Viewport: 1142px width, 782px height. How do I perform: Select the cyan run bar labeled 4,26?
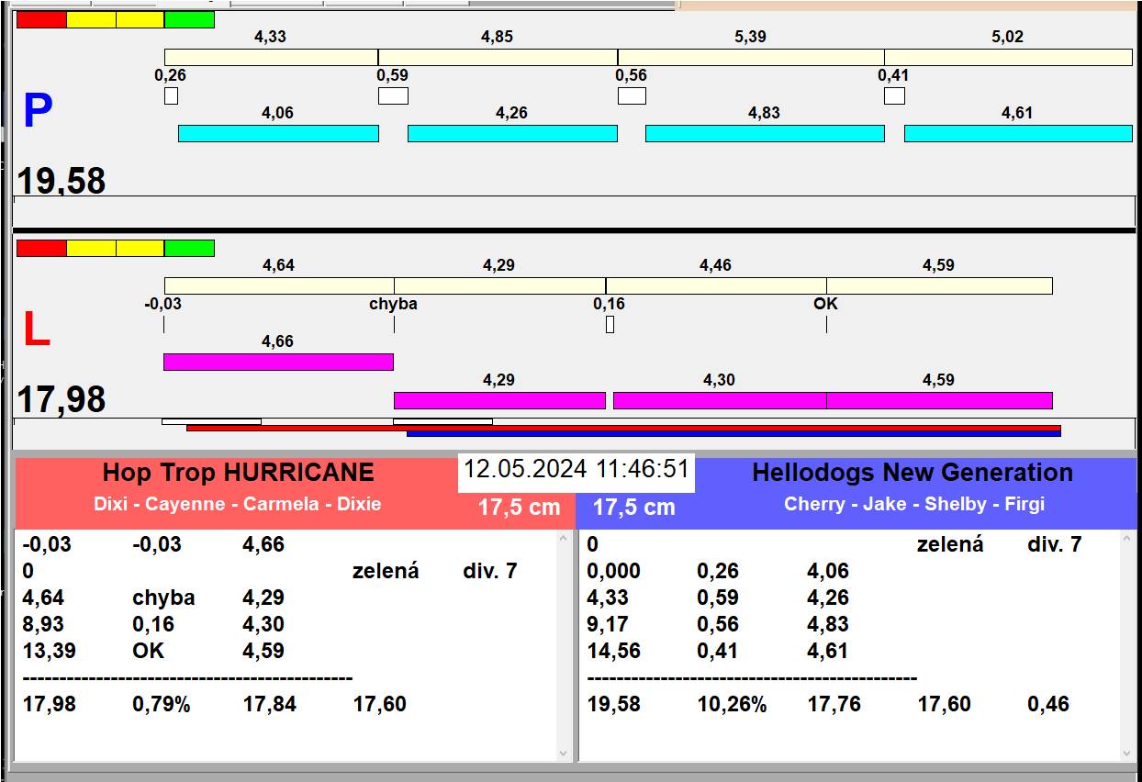coord(512,133)
